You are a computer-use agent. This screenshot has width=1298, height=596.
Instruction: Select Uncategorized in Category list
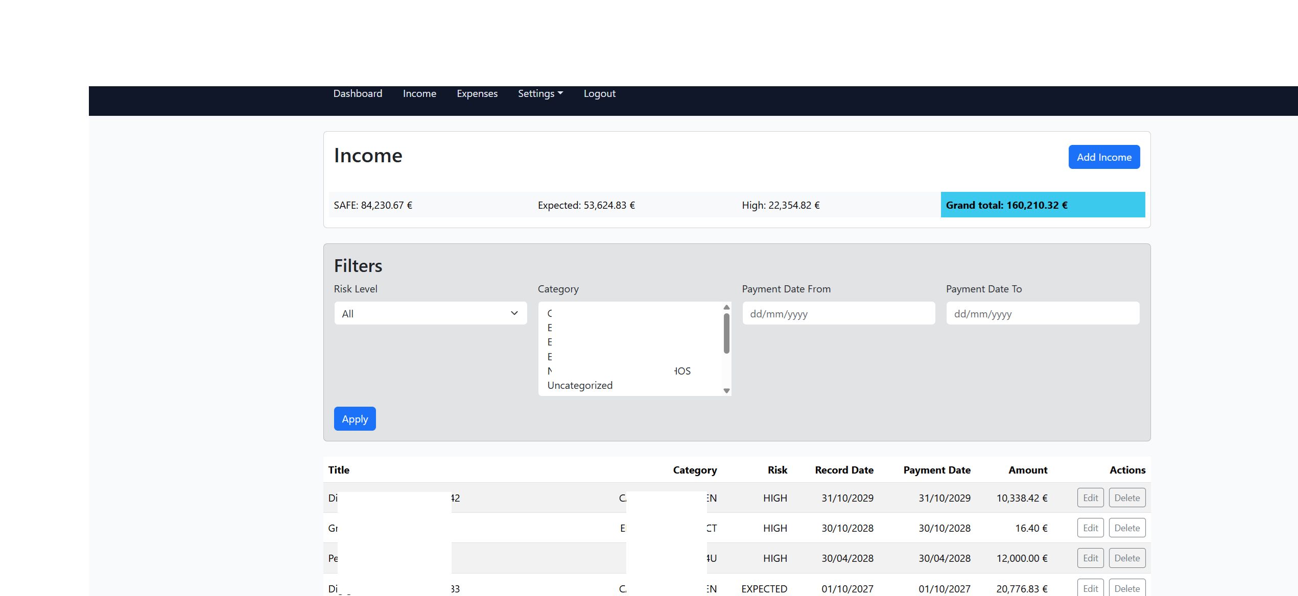[x=580, y=385]
